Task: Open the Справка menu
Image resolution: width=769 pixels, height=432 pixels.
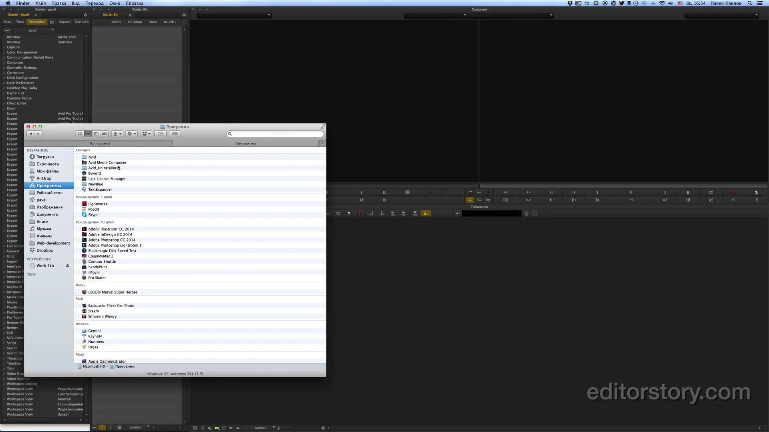Action: pos(135,3)
